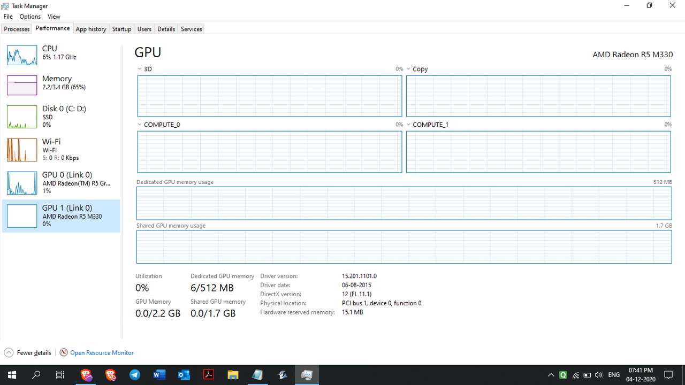The width and height of the screenshot is (685, 385).
Task: Open Microsoft Word from the taskbar
Action: (x=159, y=375)
